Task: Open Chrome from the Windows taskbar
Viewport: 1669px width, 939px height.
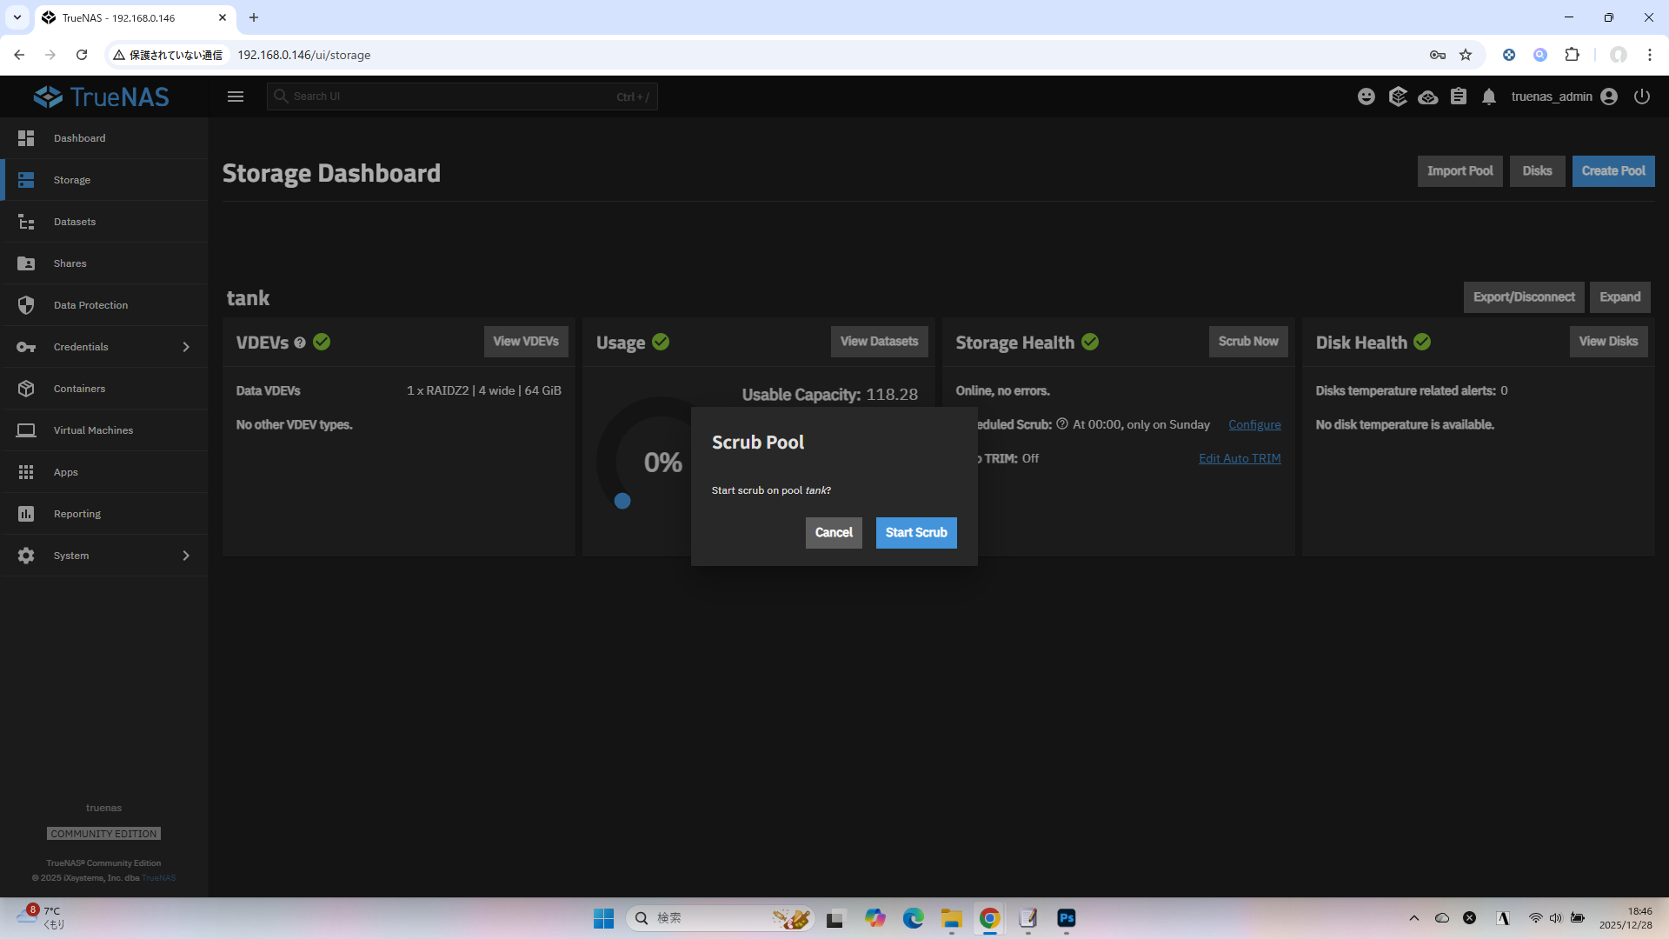Action: point(989,918)
